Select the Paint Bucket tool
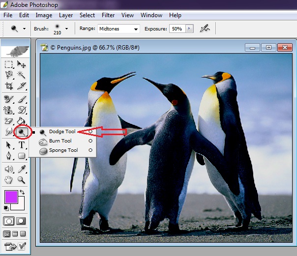This screenshot has width=297, height=256. [x=22, y=121]
